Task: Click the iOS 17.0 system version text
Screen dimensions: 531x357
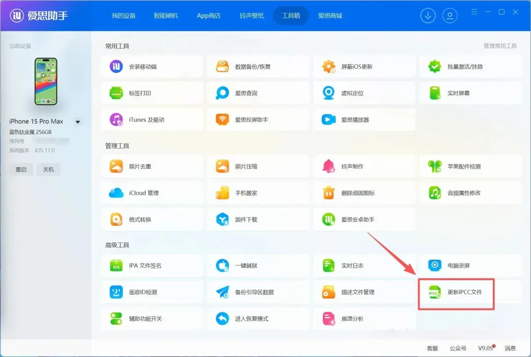Action: tap(44, 150)
